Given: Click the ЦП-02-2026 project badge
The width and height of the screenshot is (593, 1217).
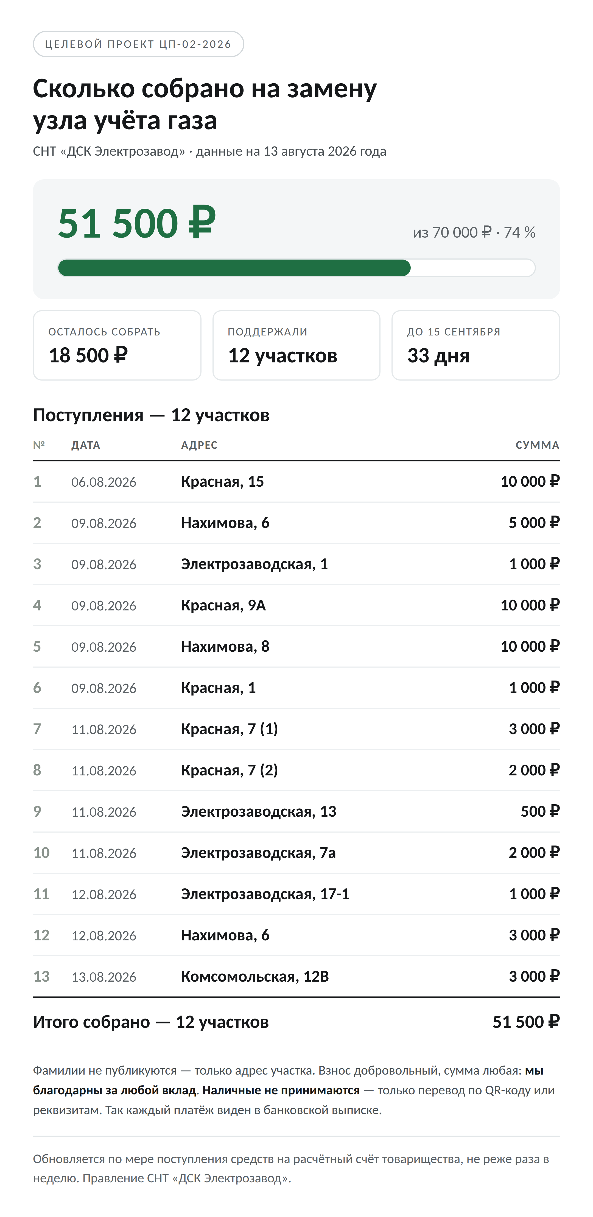Looking at the screenshot, I should [x=138, y=44].
